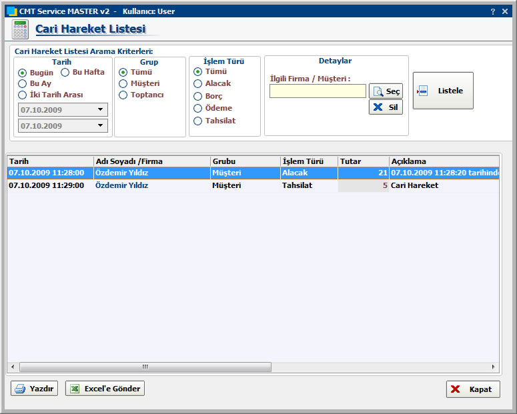517x414 pixels.
Task: Select the Tahsilat row at 11:29:00
Action: (x=173, y=185)
